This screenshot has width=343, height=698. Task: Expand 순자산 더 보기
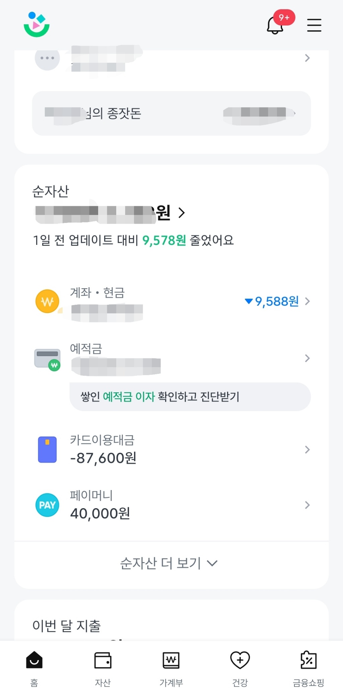(169, 563)
